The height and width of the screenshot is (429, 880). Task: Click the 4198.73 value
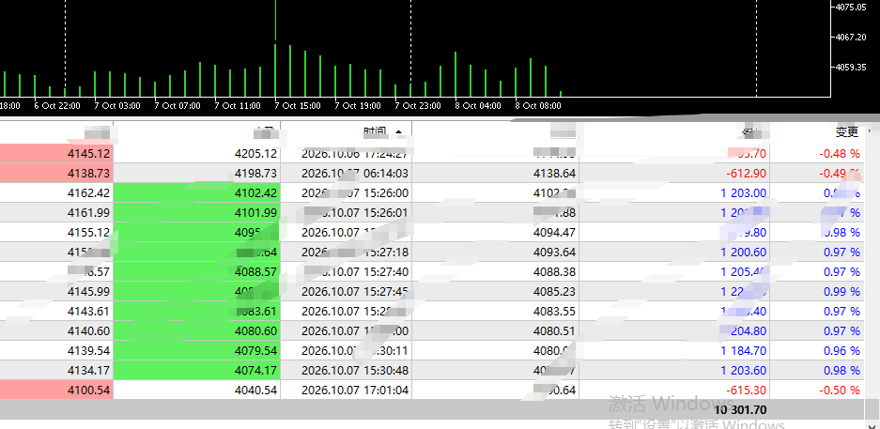(255, 174)
